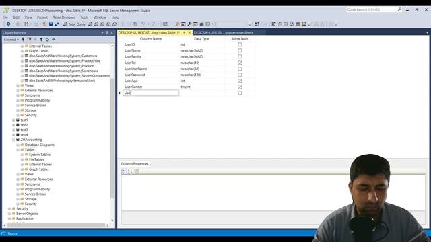Uncheck Allow Nulls for UserGender

pyautogui.click(x=240, y=87)
